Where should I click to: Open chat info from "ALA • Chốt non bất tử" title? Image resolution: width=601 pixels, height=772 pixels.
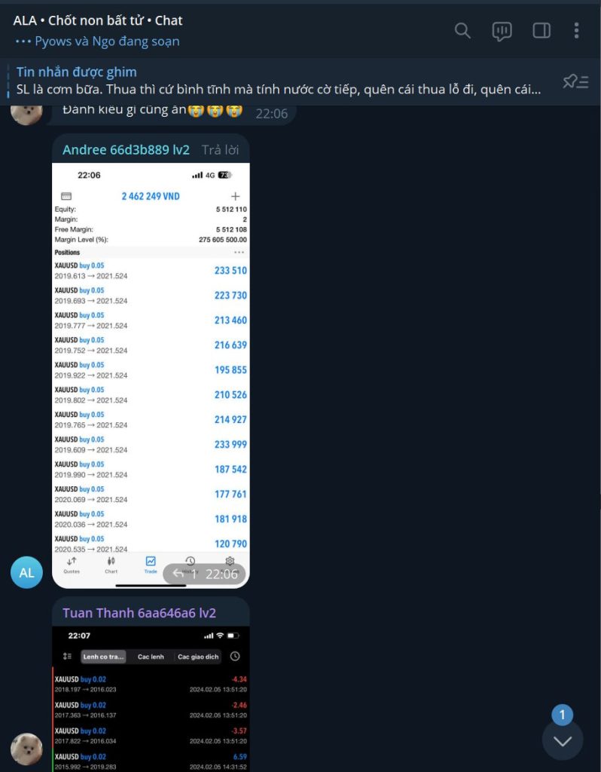pyautogui.click(x=98, y=20)
